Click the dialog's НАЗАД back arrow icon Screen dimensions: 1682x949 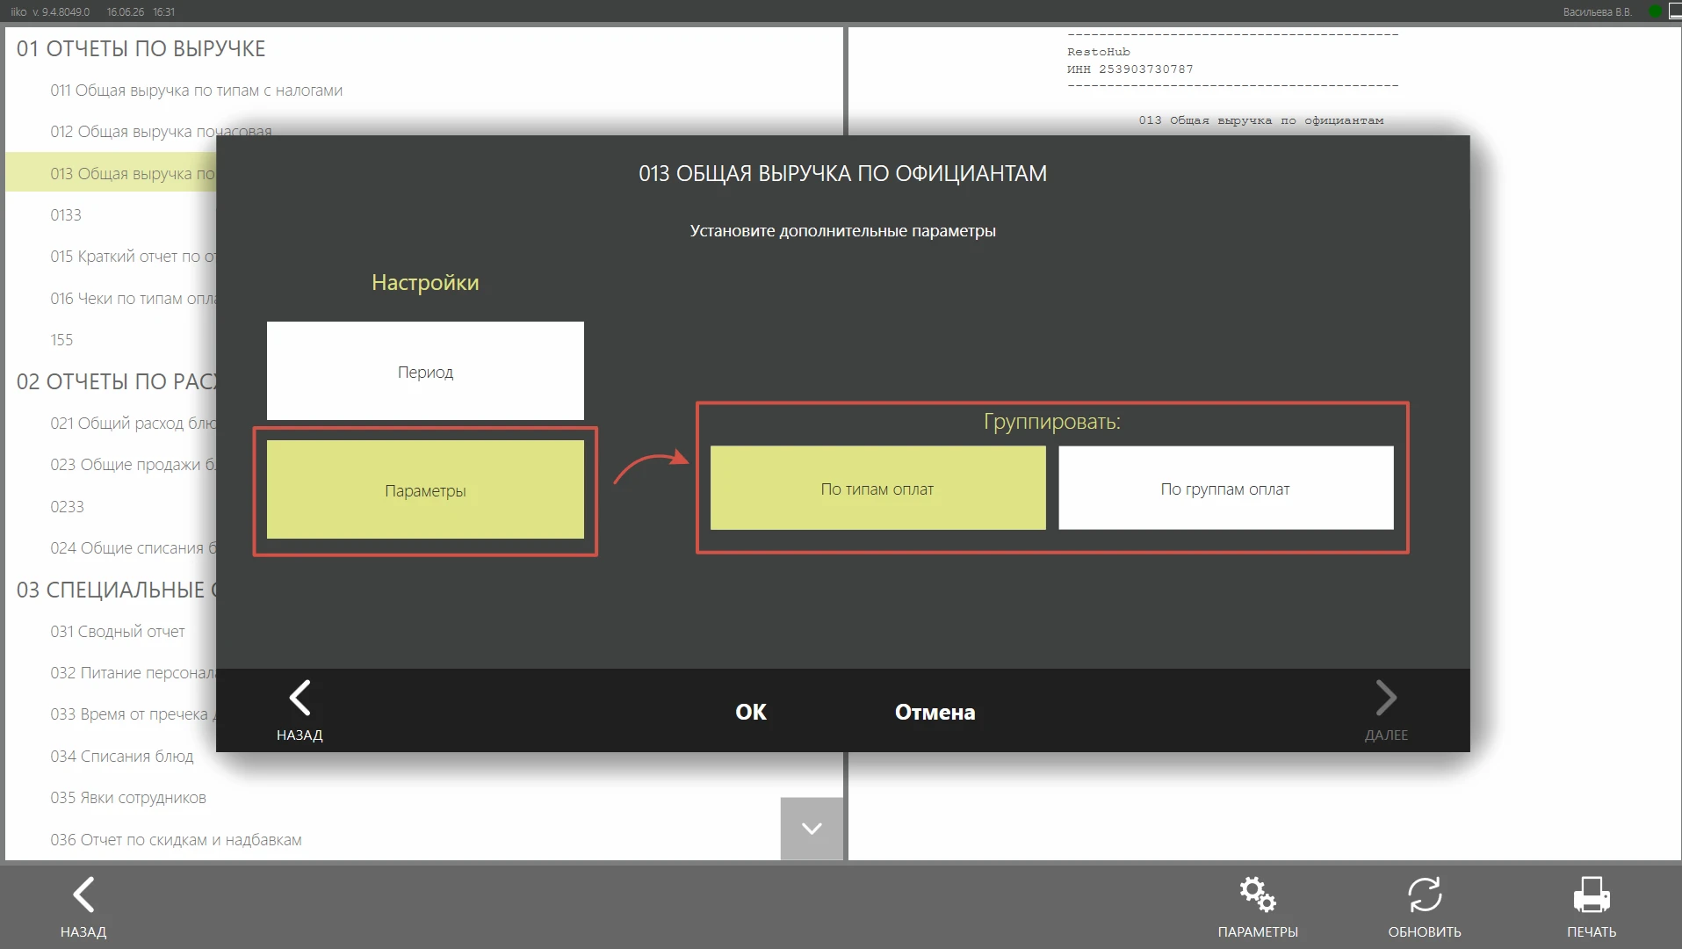[300, 699]
